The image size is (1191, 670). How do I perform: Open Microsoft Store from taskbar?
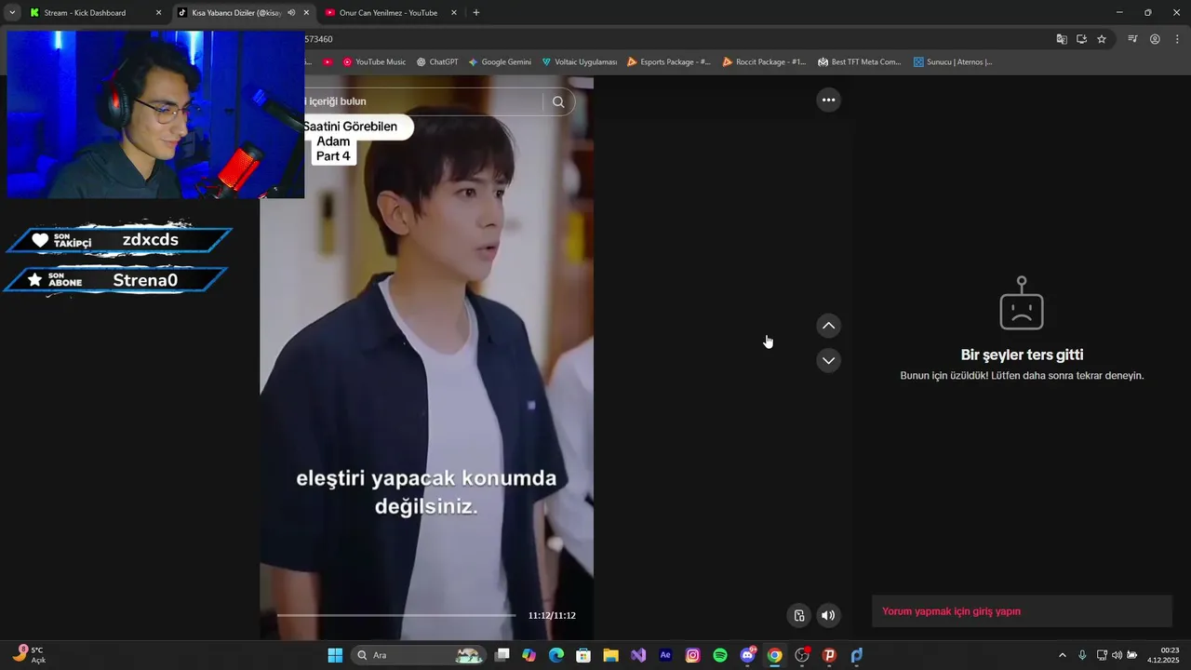point(583,655)
